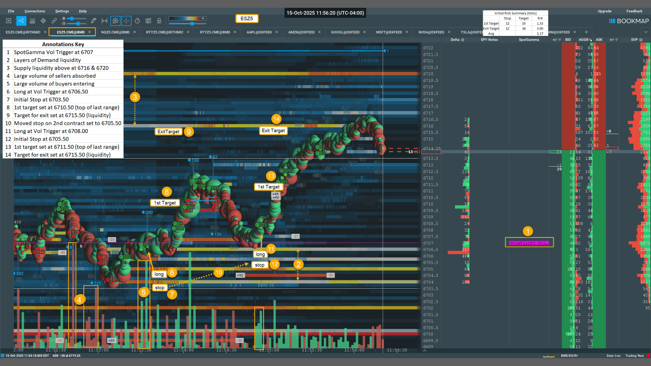Click the up chevron below price scale
This screenshot has height=366, width=651.
425,350
